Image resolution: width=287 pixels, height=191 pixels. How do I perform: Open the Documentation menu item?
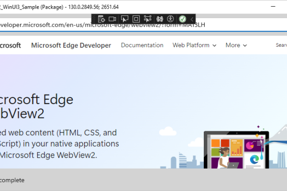[x=142, y=45]
